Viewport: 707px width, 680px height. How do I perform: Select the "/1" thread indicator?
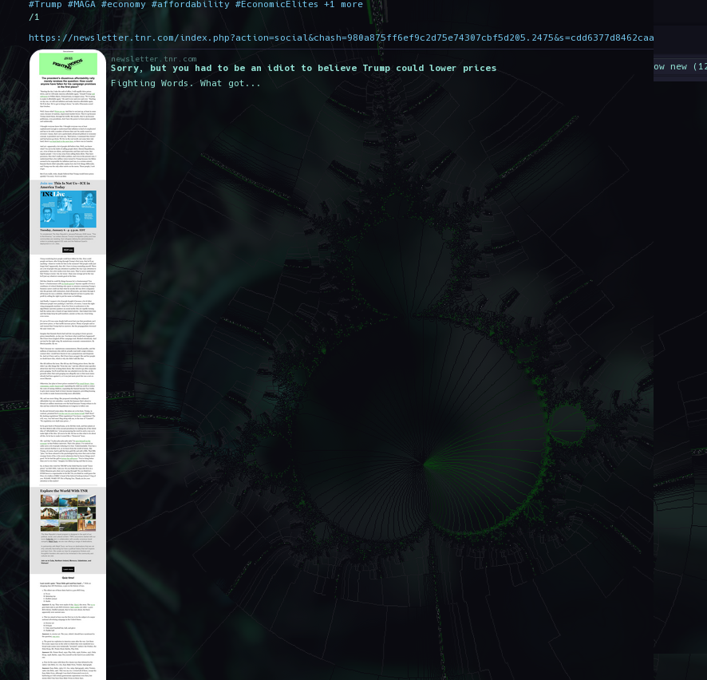pos(34,16)
